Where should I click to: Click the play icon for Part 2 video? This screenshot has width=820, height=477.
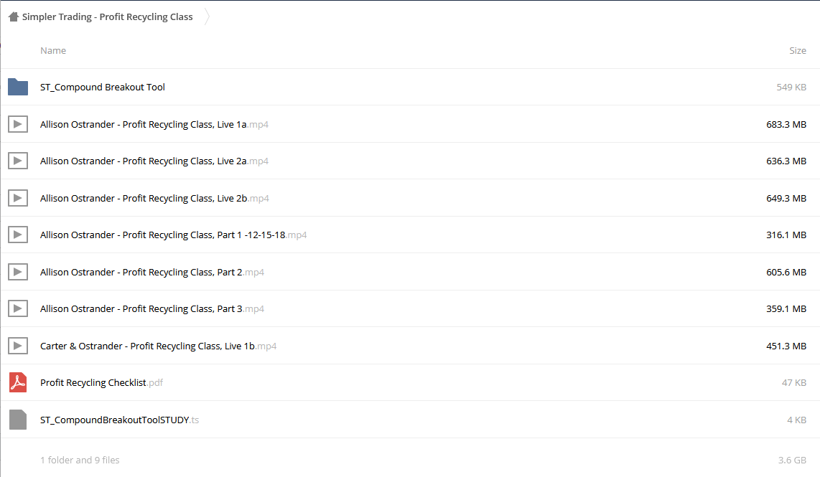coord(18,272)
